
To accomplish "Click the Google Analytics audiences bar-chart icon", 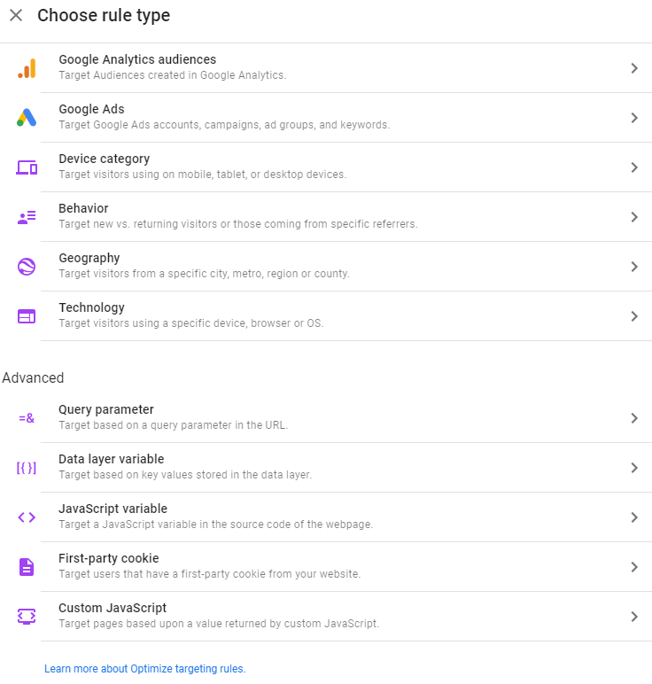I will point(27,68).
